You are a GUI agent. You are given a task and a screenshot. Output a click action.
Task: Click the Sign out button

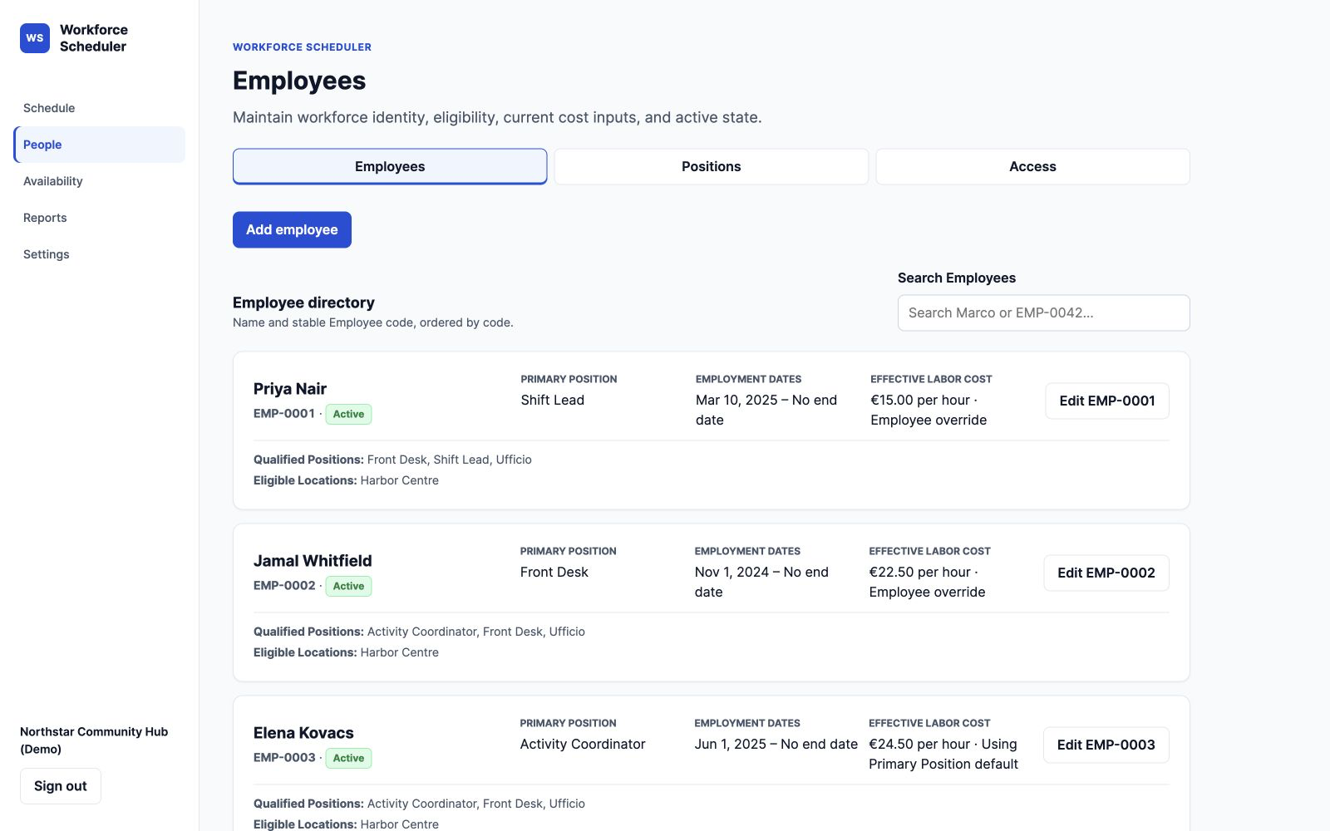(61, 786)
